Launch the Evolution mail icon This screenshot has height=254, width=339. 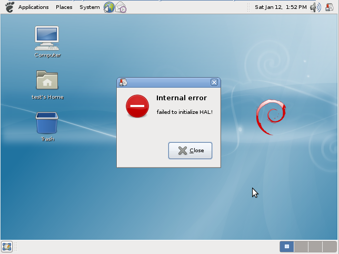pyautogui.click(x=121, y=7)
